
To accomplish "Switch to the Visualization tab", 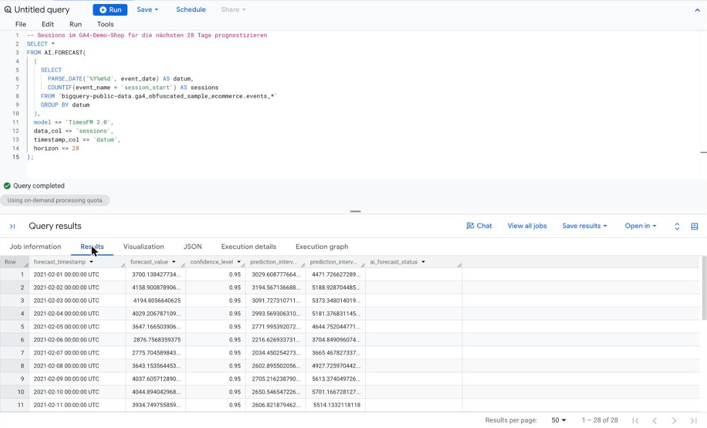I will click(x=144, y=246).
